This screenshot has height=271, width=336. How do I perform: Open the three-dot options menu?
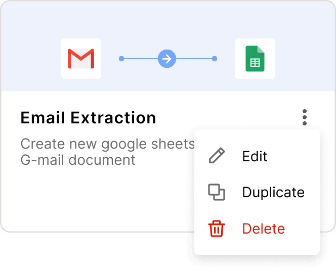tap(305, 117)
